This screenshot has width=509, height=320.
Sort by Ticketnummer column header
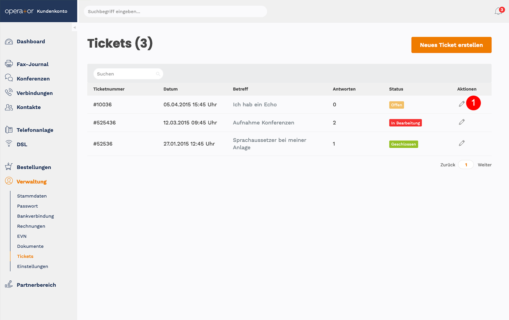pos(109,89)
